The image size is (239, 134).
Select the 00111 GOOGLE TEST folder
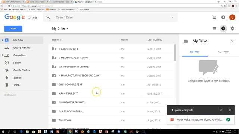click(111, 84)
